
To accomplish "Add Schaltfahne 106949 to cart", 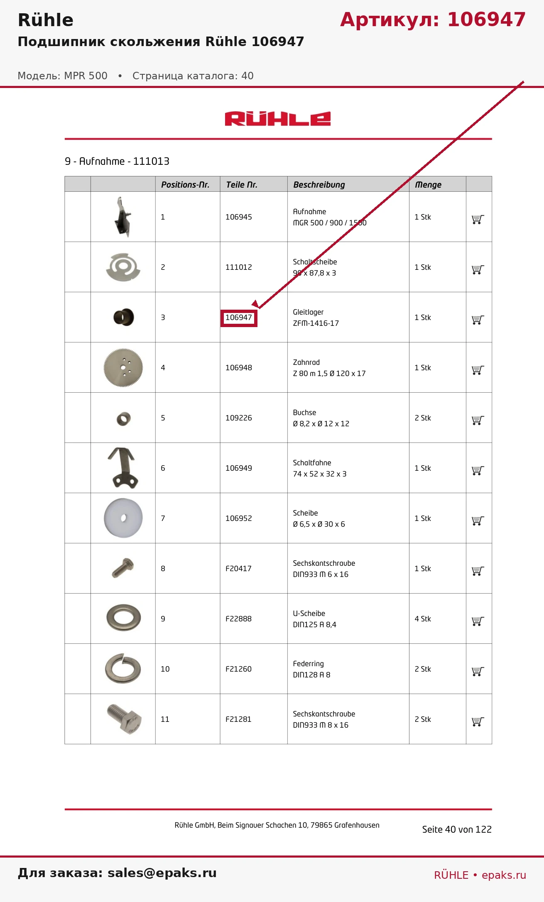I will click(478, 470).
